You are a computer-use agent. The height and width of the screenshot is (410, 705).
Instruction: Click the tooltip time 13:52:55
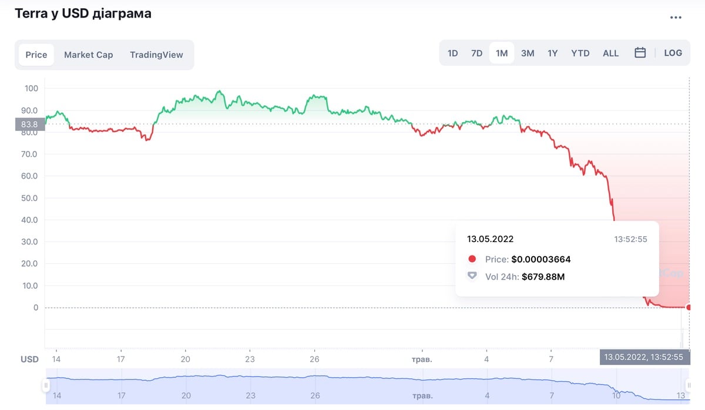click(631, 239)
